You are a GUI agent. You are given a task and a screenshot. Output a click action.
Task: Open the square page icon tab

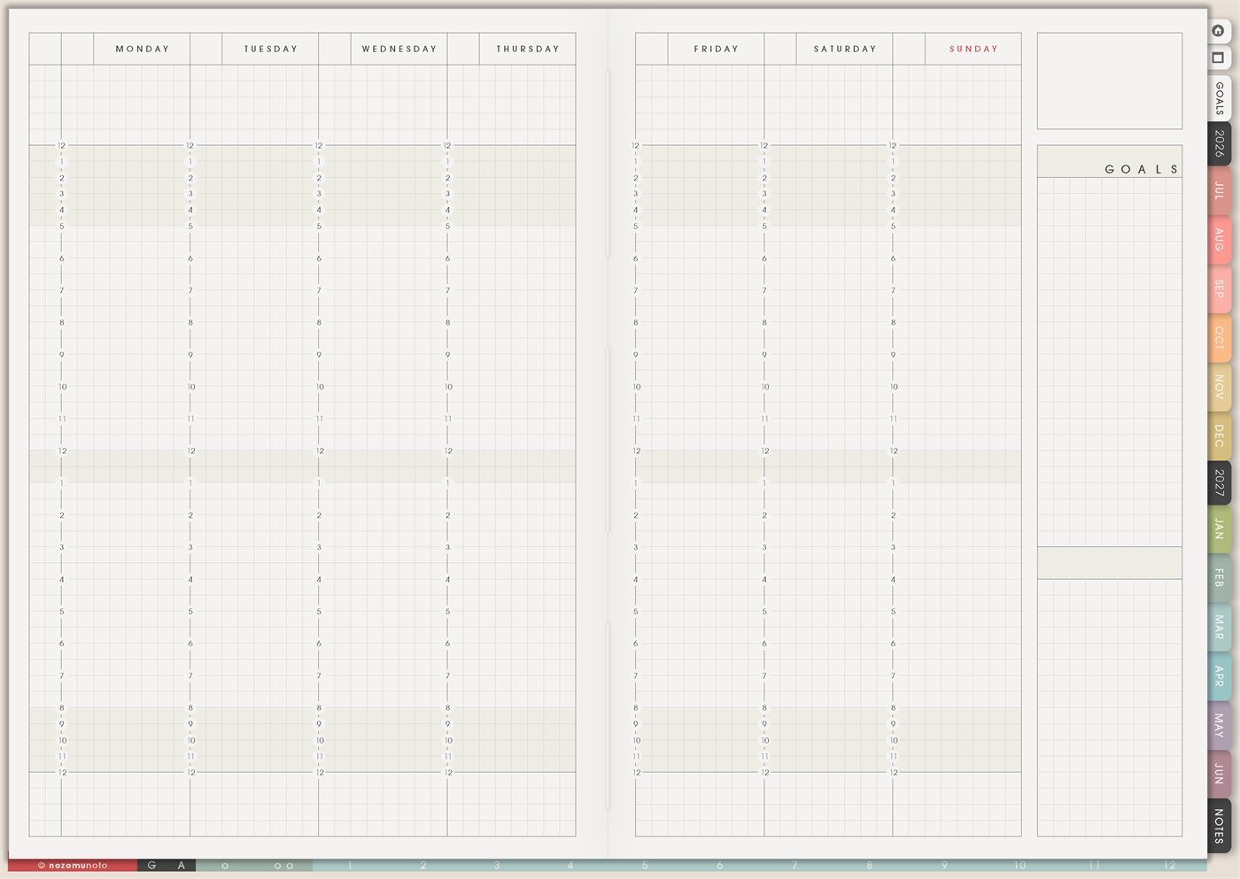[x=1219, y=58]
